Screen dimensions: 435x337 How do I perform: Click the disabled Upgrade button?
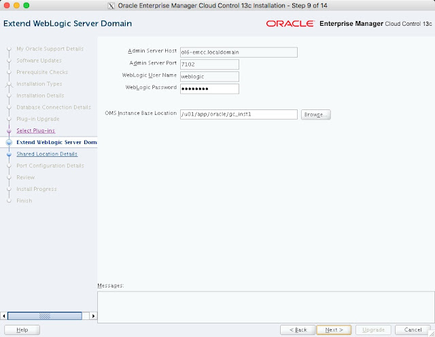[373, 330]
